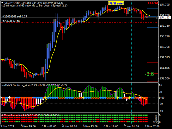Click the 5 Nov 2024 date label

click(x=7, y=126)
